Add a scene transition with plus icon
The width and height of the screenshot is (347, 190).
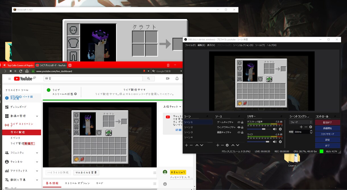tap(301, 127)
